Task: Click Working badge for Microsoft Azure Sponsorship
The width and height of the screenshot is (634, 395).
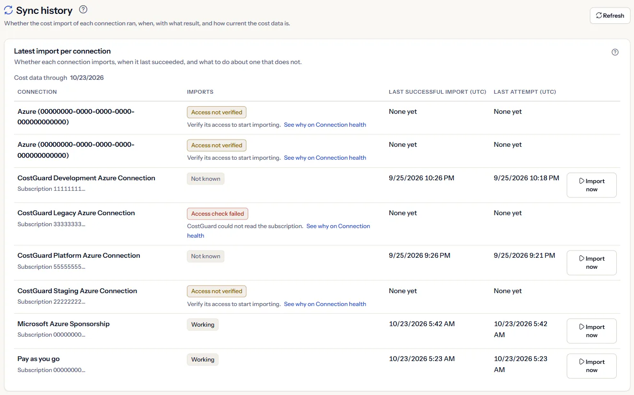Action: coord(203,325)
